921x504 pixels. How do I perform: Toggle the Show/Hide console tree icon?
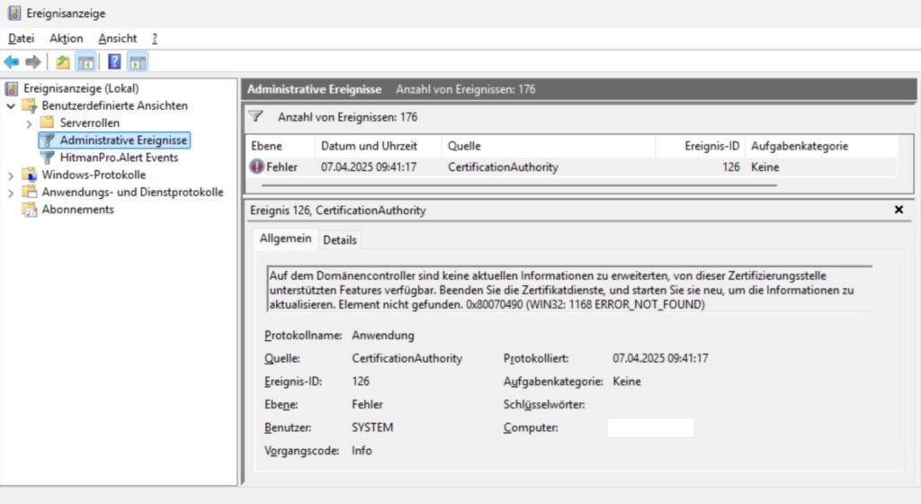pos(85,62)
